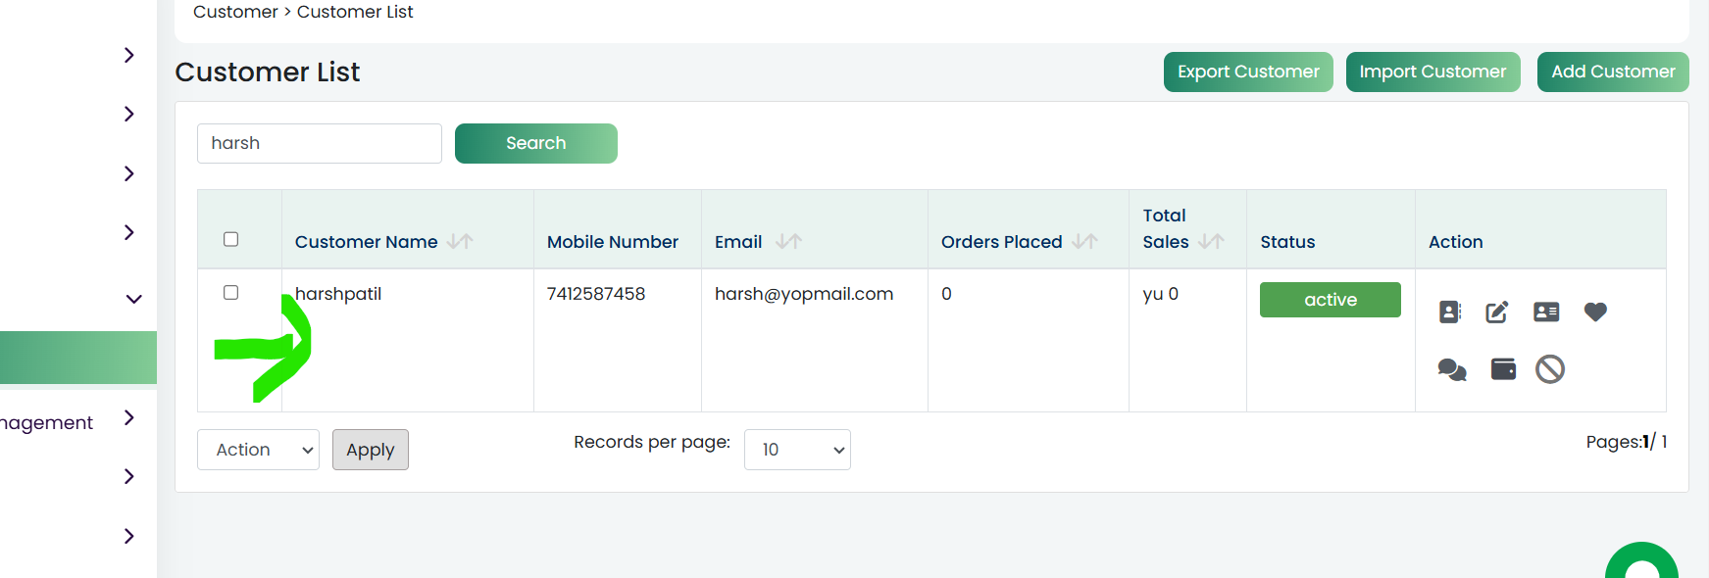Sort by Orders Placed arrows icon
Screen dimensions: 1709x578
point(1084,241)
